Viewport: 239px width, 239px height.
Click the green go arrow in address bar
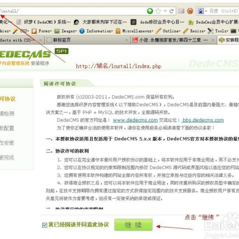pos(150,11)
